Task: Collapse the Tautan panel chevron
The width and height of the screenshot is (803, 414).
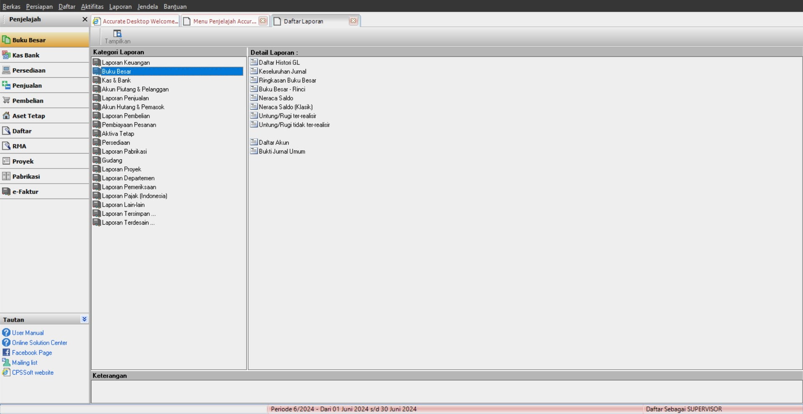Action: pos(84,319)
